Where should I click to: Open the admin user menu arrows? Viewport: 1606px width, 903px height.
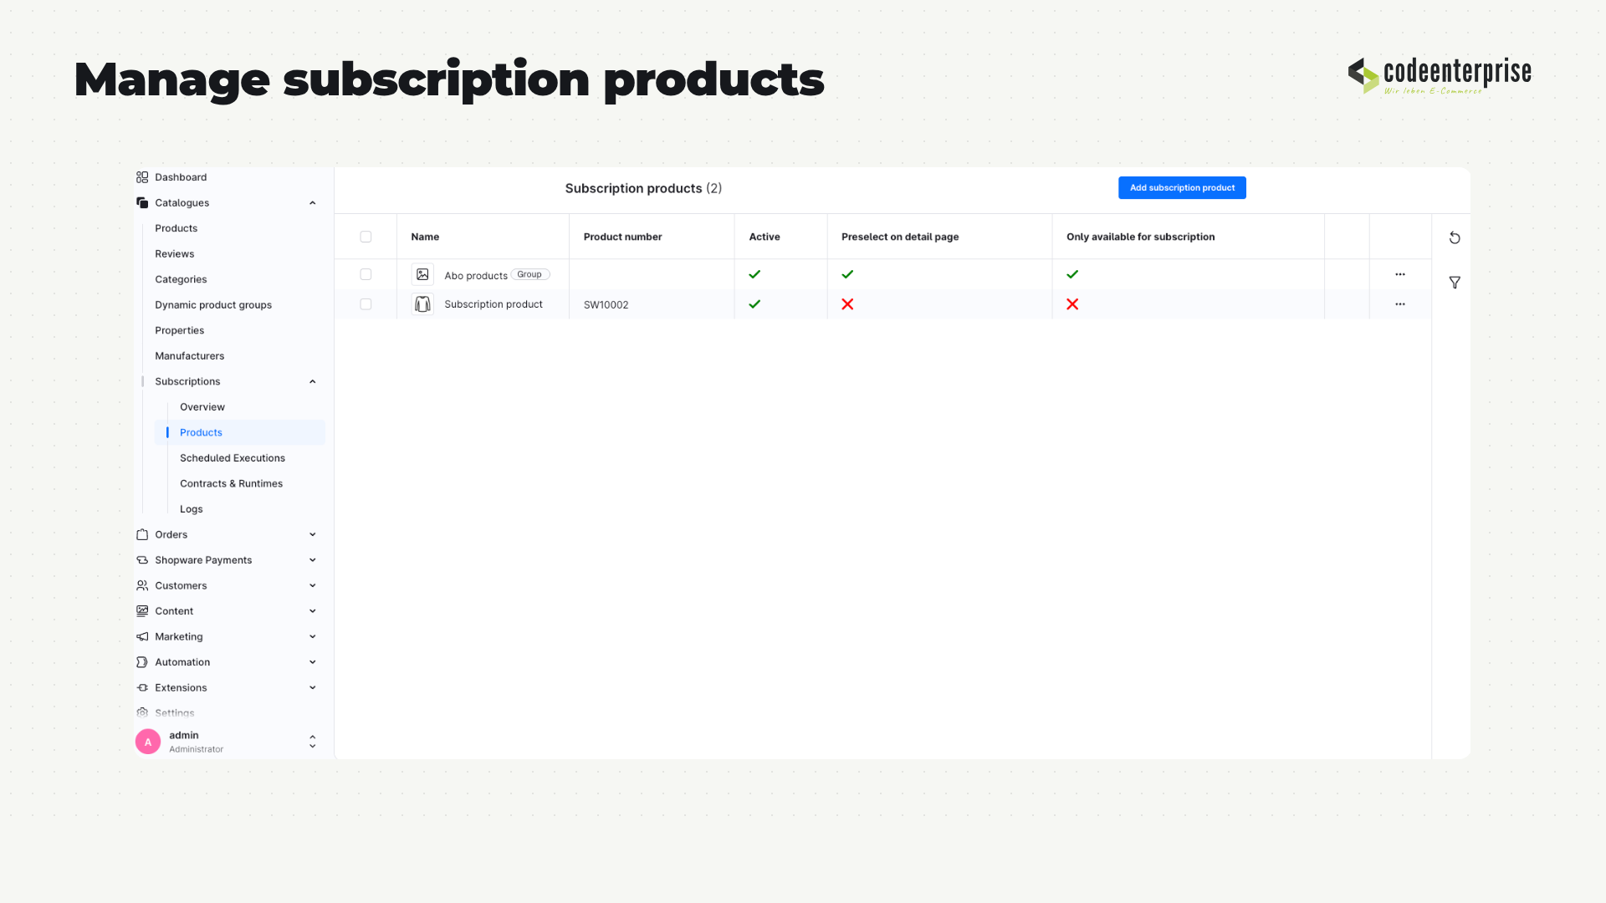[x=313, y=742]
